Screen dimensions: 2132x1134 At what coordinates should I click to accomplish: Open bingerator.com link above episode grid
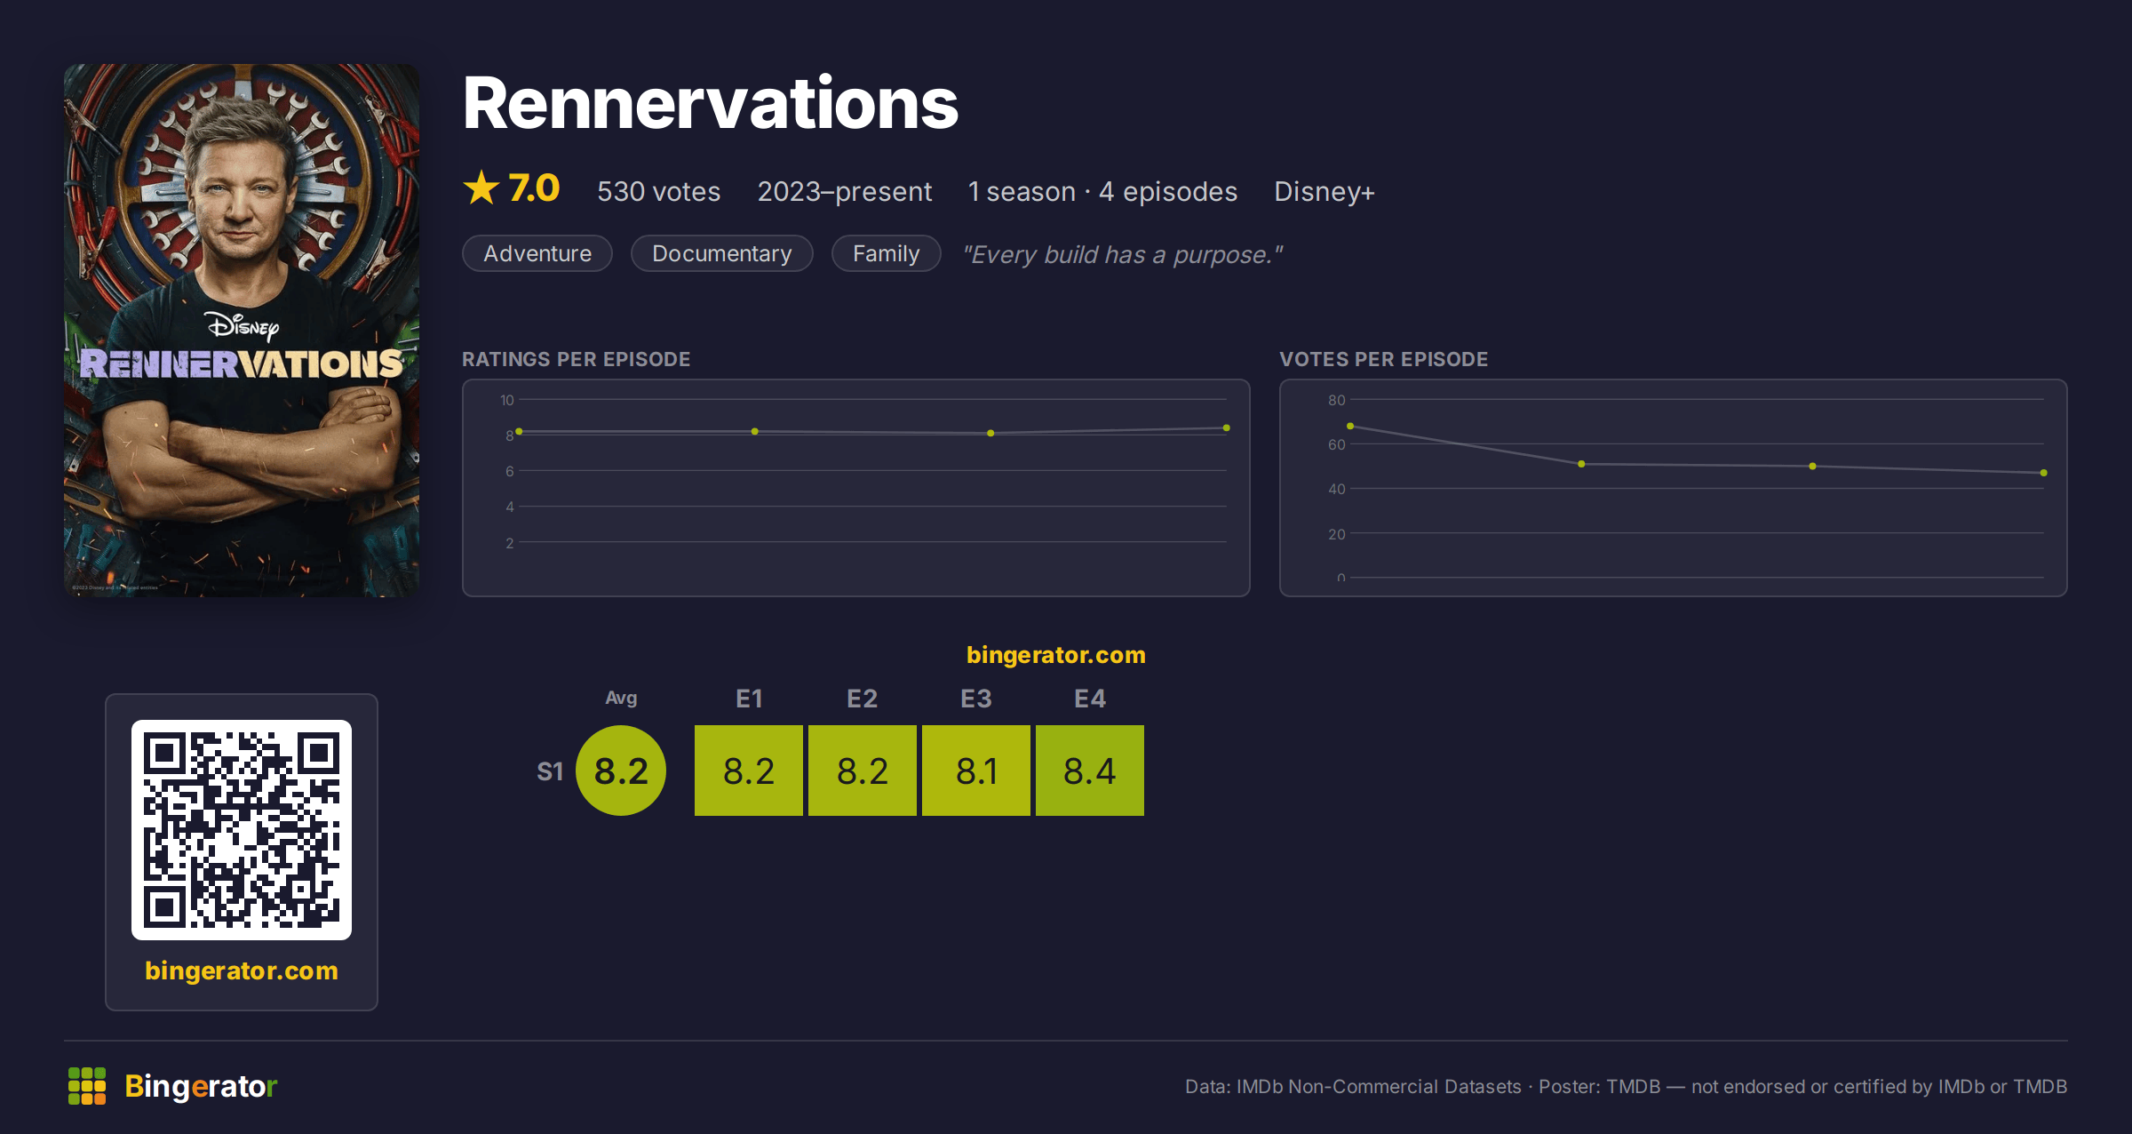pyautogui.click(x=1056, y=655)
